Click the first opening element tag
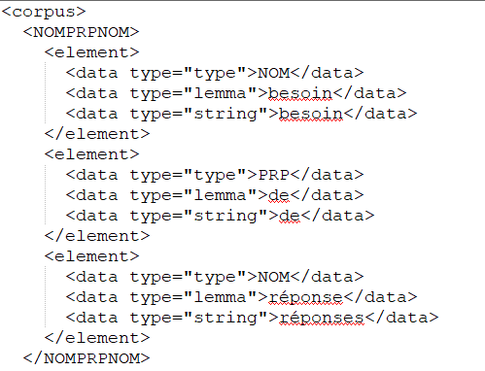The height and width of the screenshot is (371, 485). 92,52
